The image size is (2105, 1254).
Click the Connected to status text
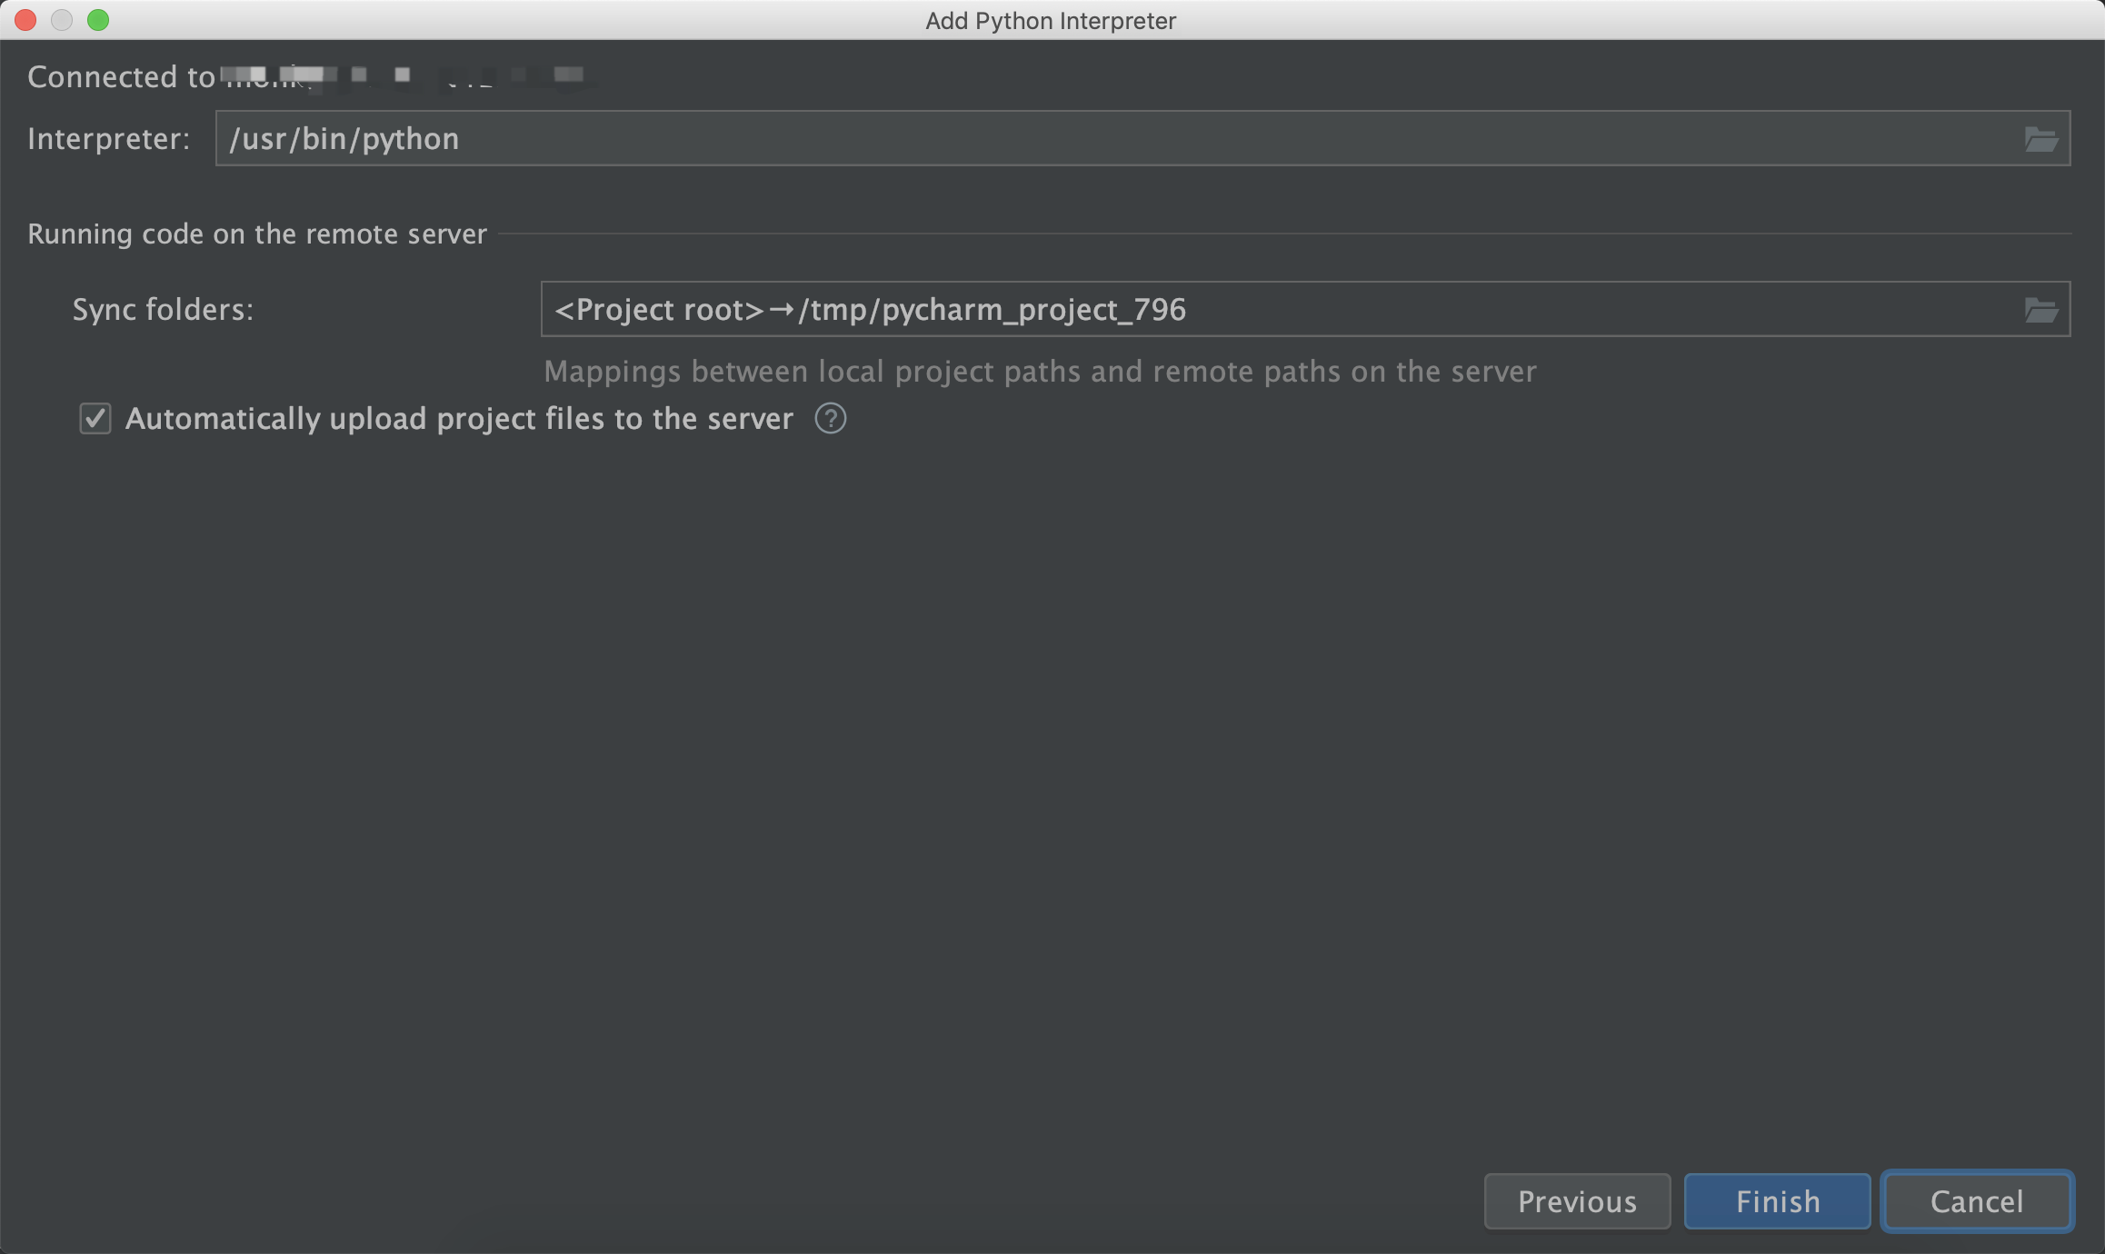click(121, 77)
